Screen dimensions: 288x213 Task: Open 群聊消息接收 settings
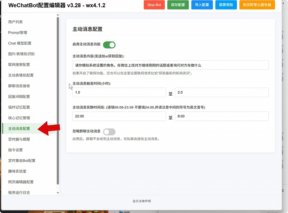tap(29, 86)
